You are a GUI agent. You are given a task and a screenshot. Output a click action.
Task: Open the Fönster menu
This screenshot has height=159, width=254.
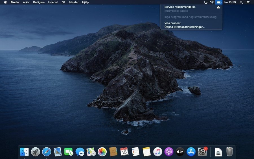click(74, 2)
